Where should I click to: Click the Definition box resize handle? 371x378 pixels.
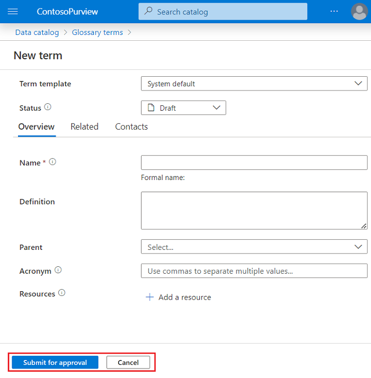364,226
